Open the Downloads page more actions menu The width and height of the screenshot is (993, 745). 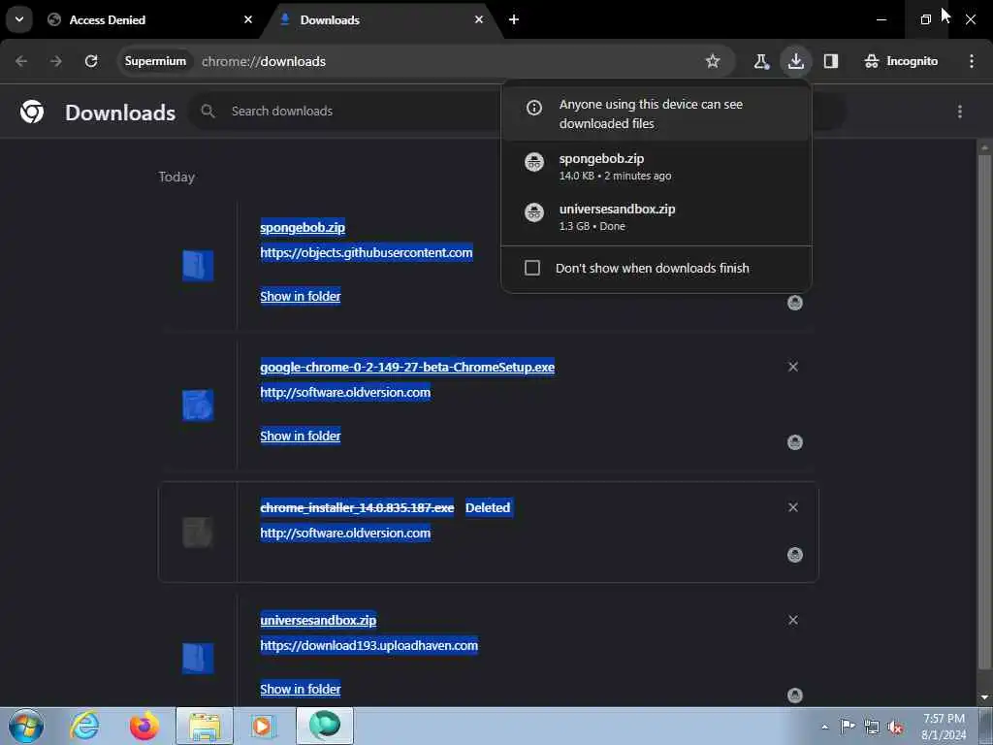(960, 112)
